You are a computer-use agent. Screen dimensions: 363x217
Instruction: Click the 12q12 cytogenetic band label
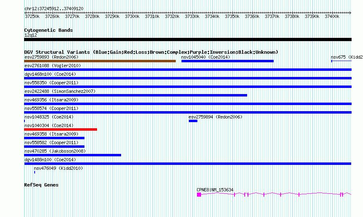(31, 35)
